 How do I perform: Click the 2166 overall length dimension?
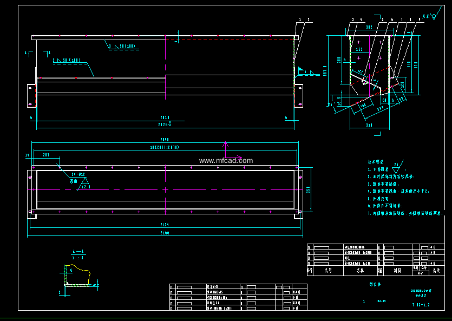pos(165,233)
